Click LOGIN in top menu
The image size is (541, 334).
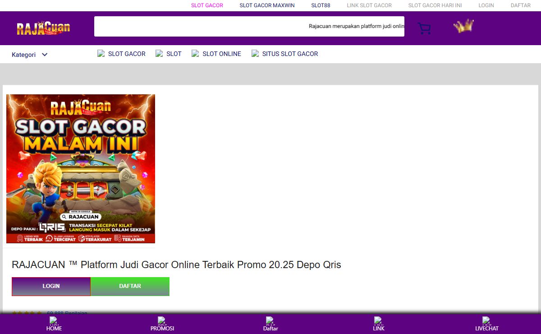coord(486,5)
